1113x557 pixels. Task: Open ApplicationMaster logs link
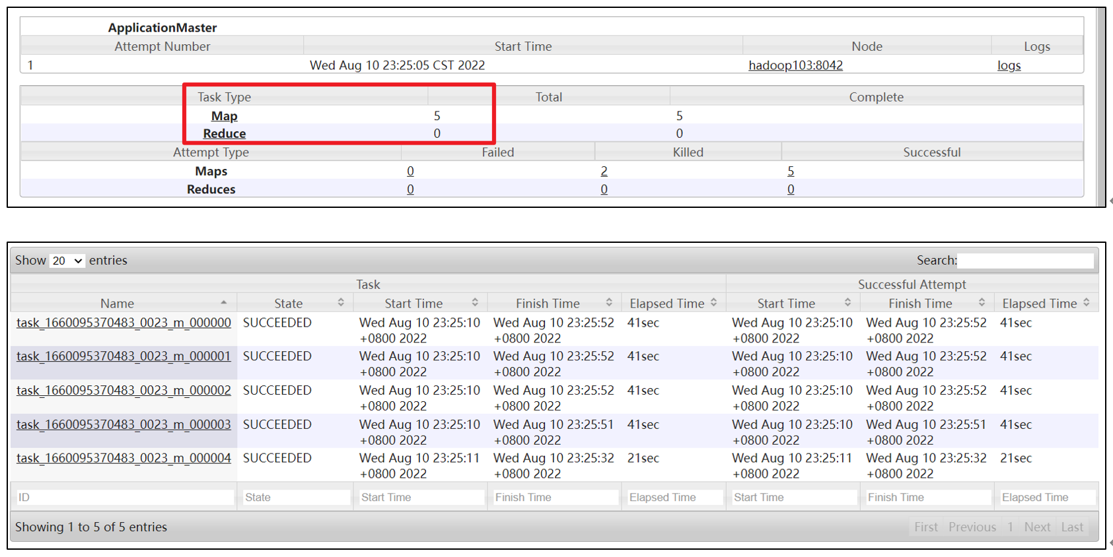[x=1009, y=65]
